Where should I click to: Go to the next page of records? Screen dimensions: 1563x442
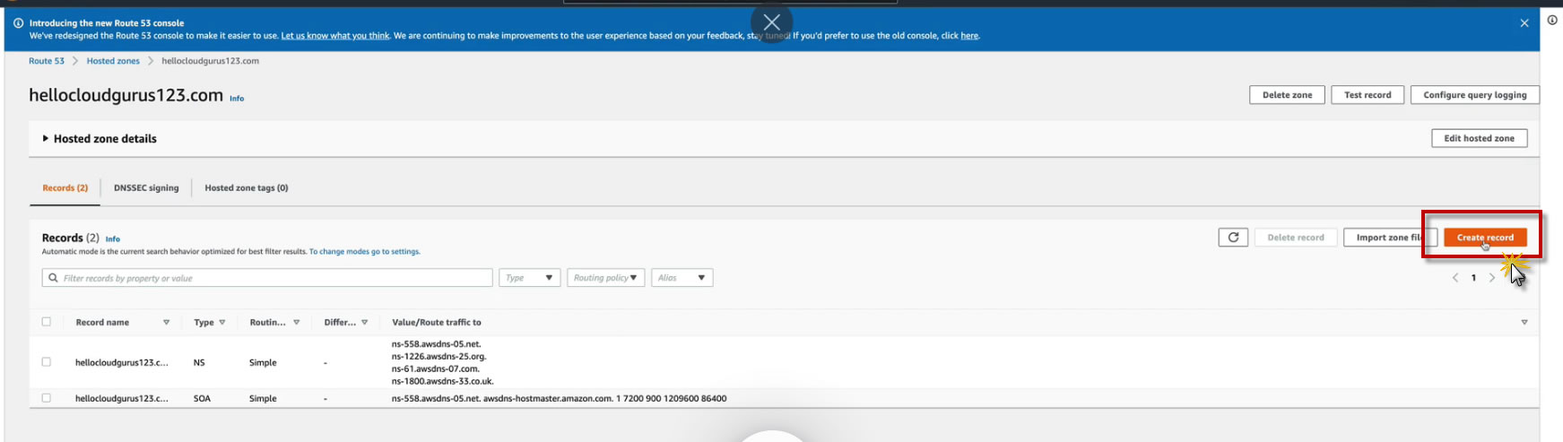1492,278
